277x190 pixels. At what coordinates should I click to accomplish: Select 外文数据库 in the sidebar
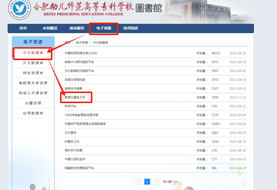point(33,63)
